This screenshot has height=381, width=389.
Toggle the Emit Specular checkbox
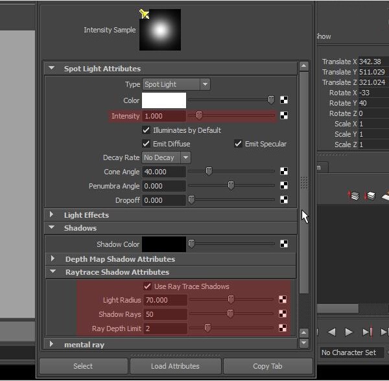[x=238, y=144]
